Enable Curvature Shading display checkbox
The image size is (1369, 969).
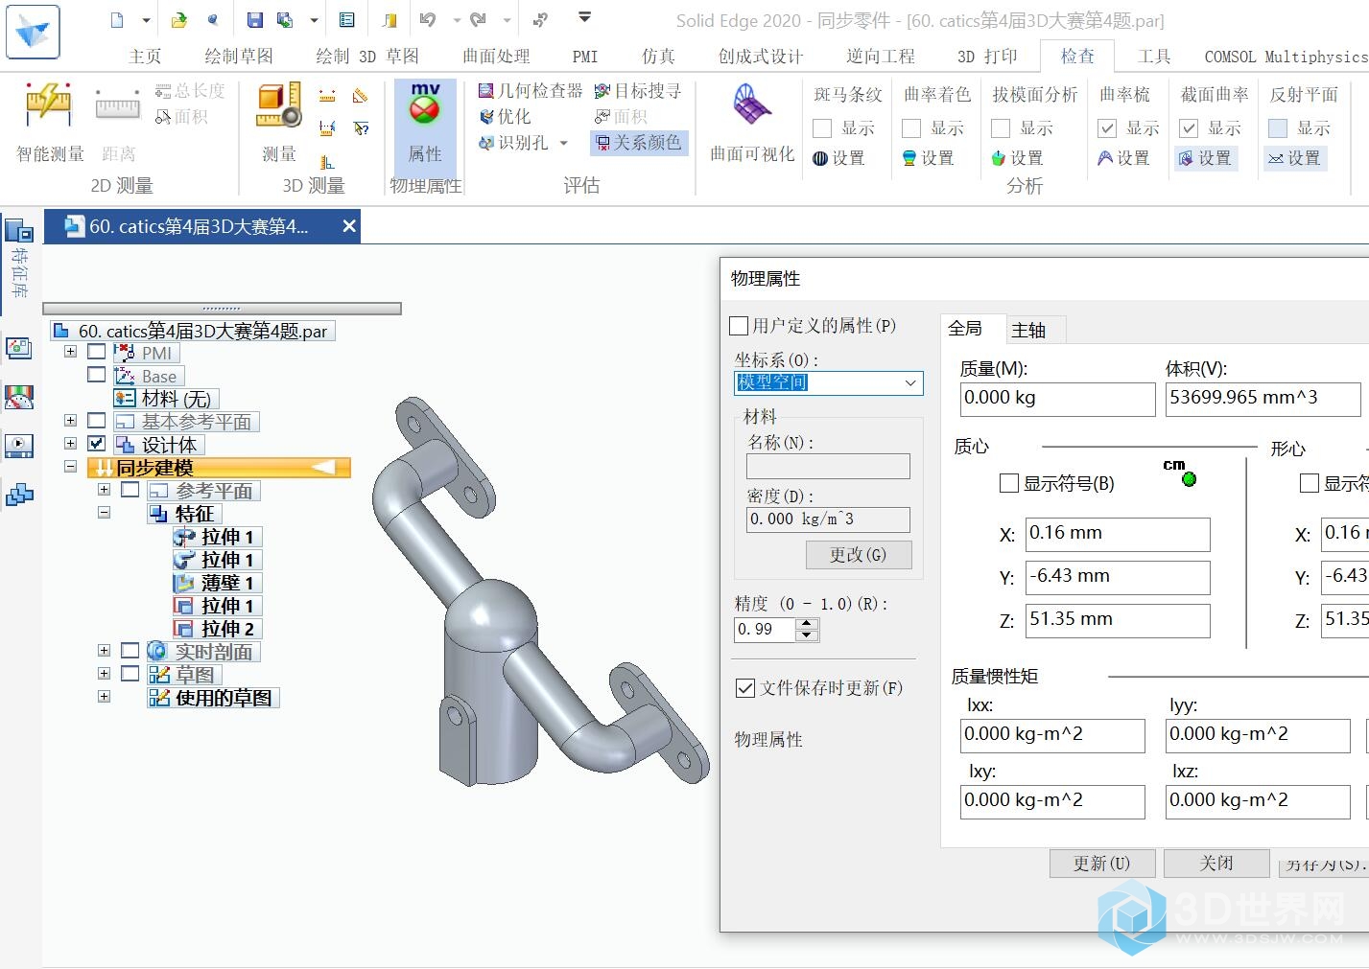[911, 128]
